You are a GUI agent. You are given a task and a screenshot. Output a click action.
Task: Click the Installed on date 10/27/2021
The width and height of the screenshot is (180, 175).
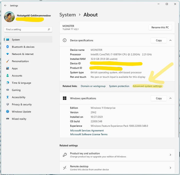(x=97, y=117)
